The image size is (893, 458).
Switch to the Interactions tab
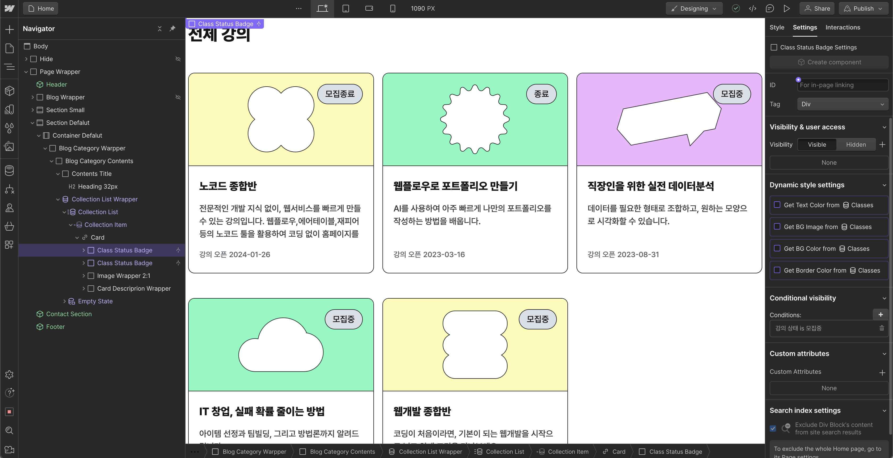[x=843, y=27]
